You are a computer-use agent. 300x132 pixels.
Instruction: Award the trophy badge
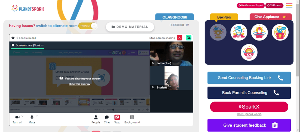[x=218, y=32]
